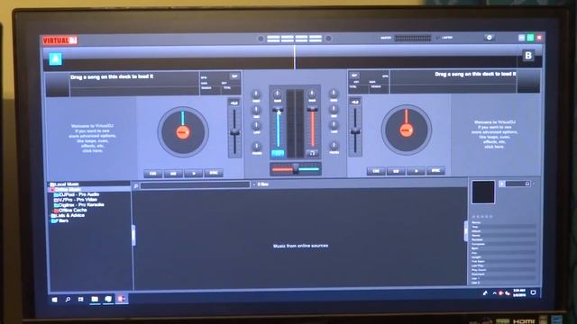Select Local Music folder in tree
577x324 pixels.
click(x=67, y=184)
